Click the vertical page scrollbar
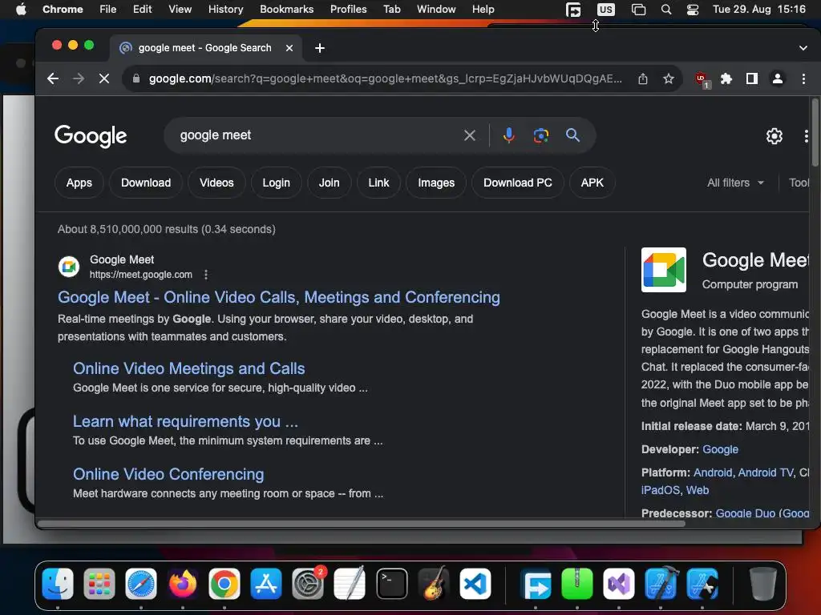Screen dimensions: 821x615 click(815, 133)
